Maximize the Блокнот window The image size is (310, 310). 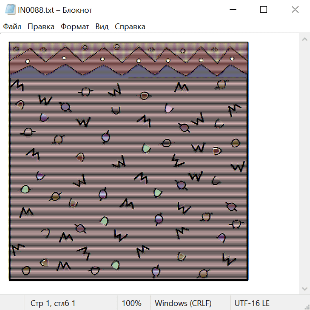click(263, 10)
